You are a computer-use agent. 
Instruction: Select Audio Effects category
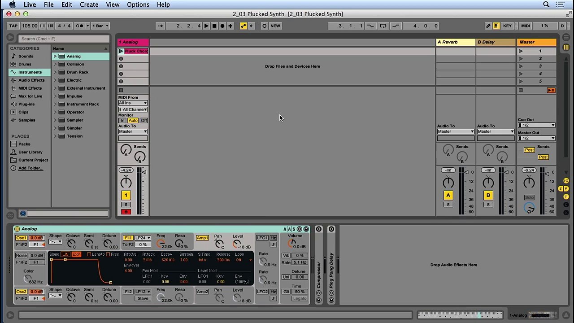tap(31, 80)
